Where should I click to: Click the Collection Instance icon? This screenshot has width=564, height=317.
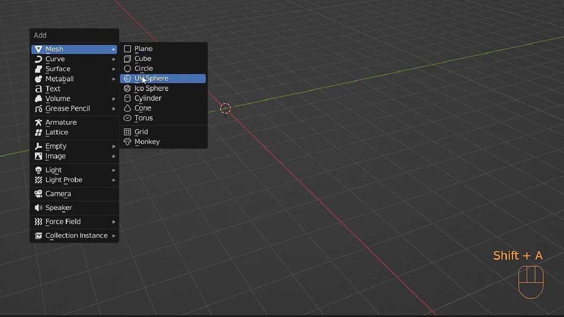(39, 236)
